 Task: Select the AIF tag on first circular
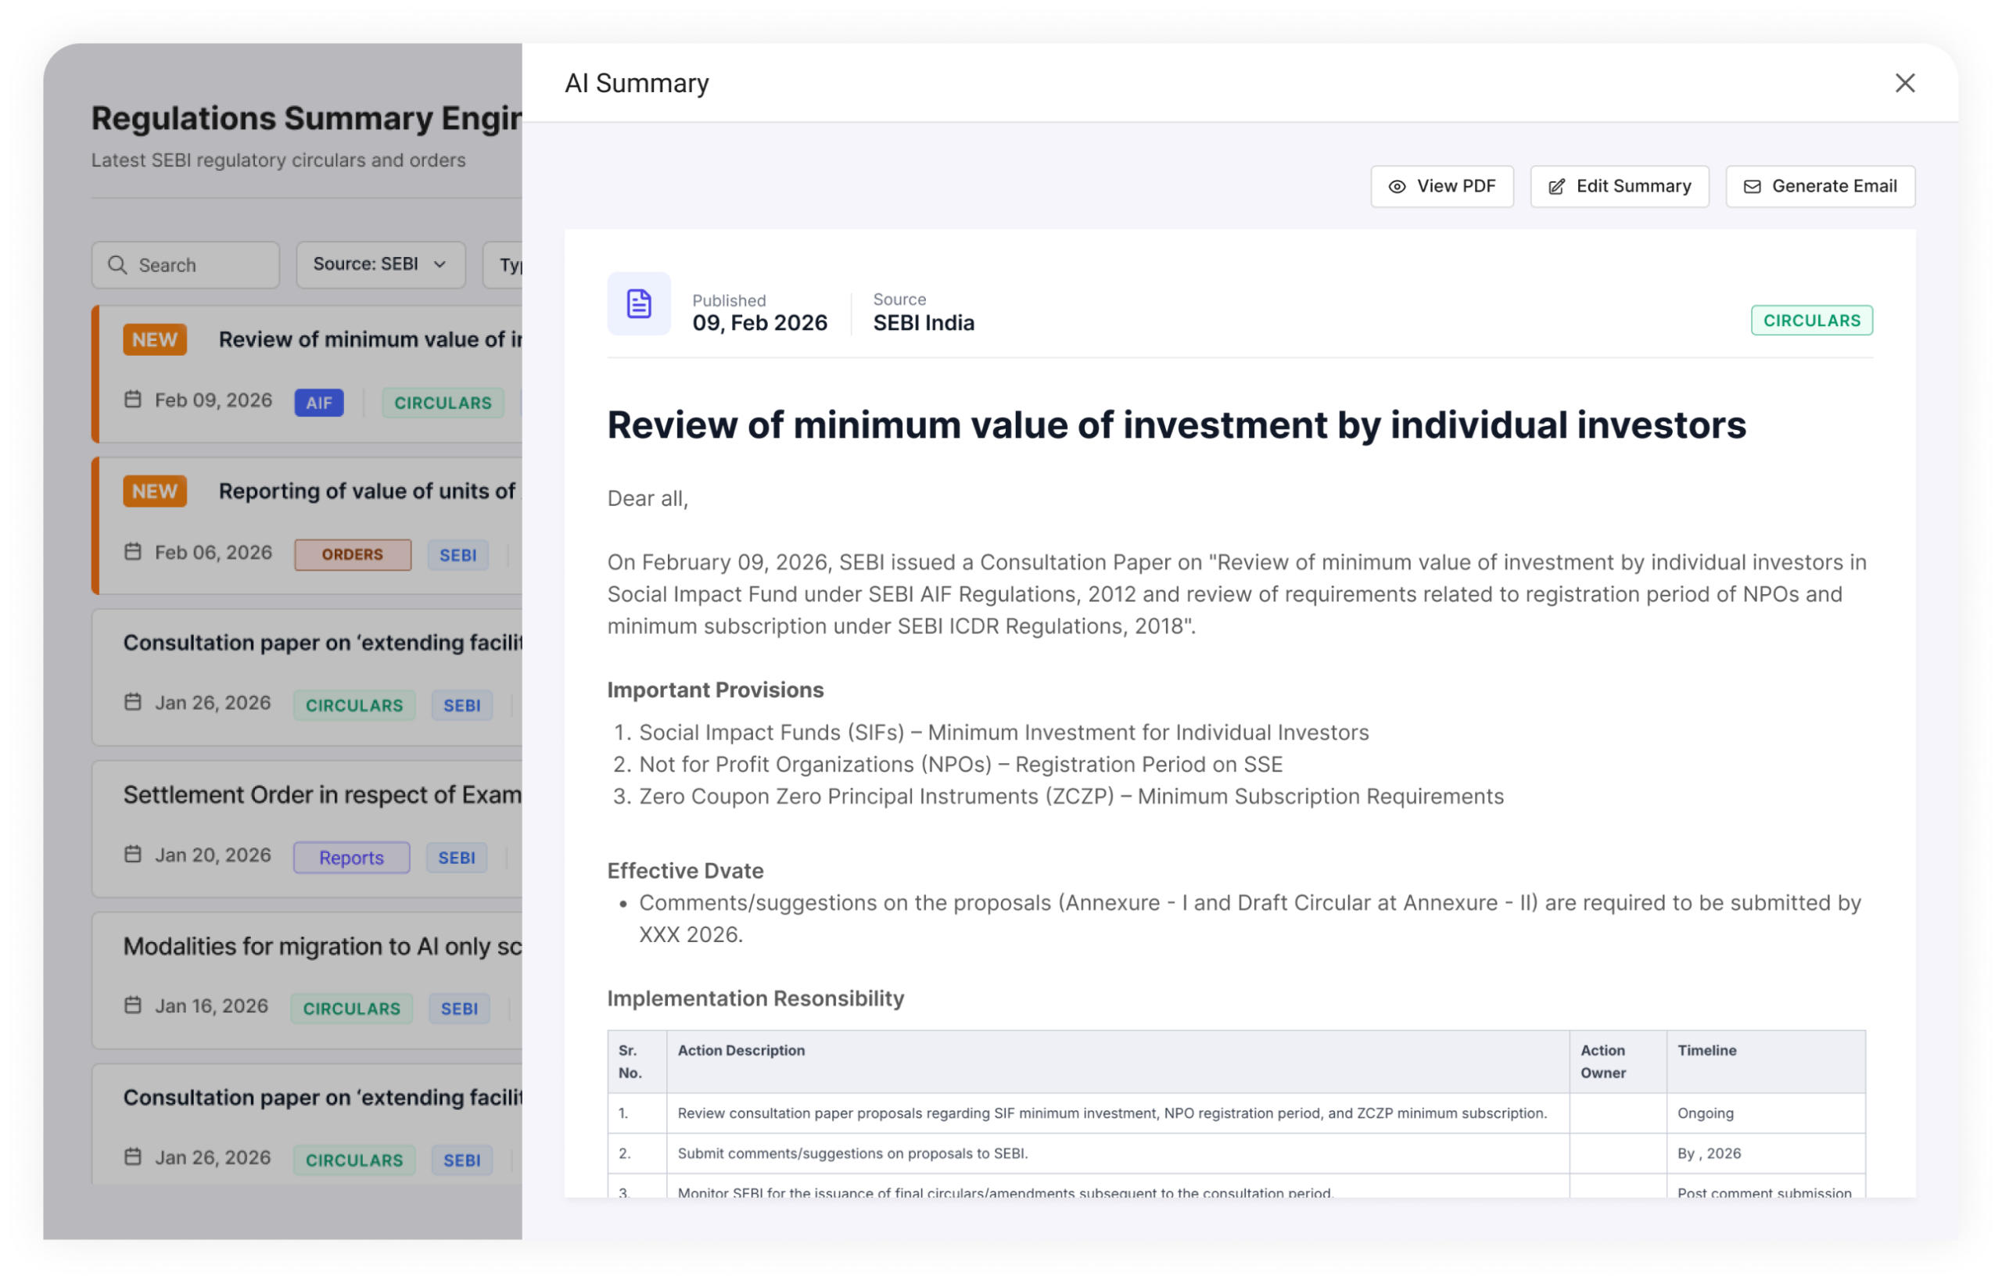coord(318,403)
